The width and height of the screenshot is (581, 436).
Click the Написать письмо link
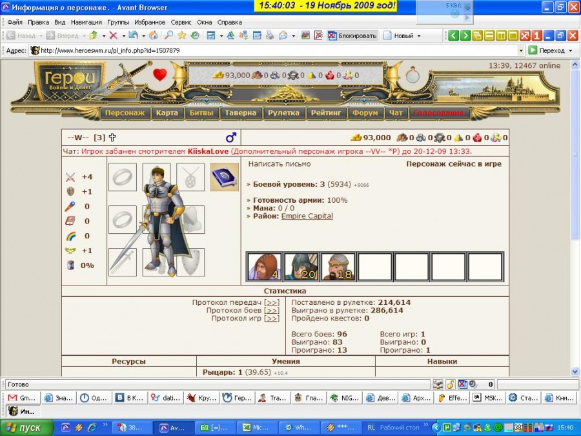[280, 164]
